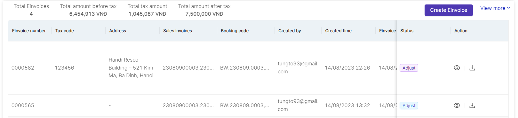The width and height of the screenshot is (518, 118).
Task: Select the Einvoice number column header
Action: [x=29, y=31]
